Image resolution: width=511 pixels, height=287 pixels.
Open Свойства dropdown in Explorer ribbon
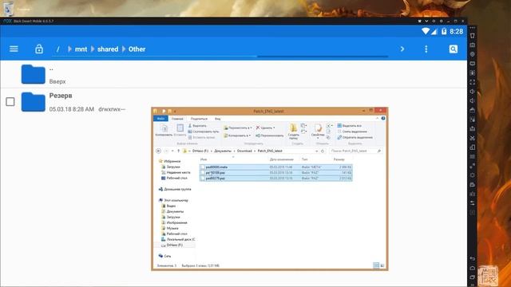coord(318,131)
